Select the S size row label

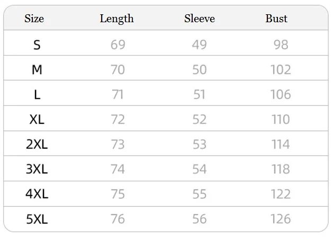[x=37, y=45]
